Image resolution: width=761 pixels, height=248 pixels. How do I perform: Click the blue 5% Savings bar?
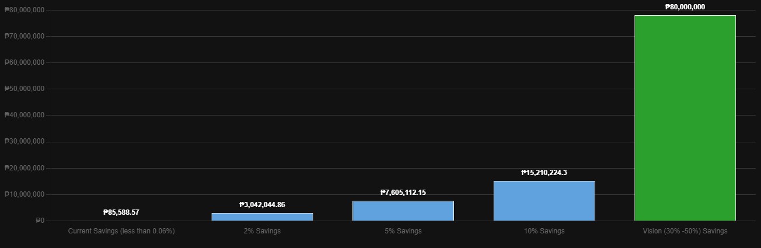403,211
